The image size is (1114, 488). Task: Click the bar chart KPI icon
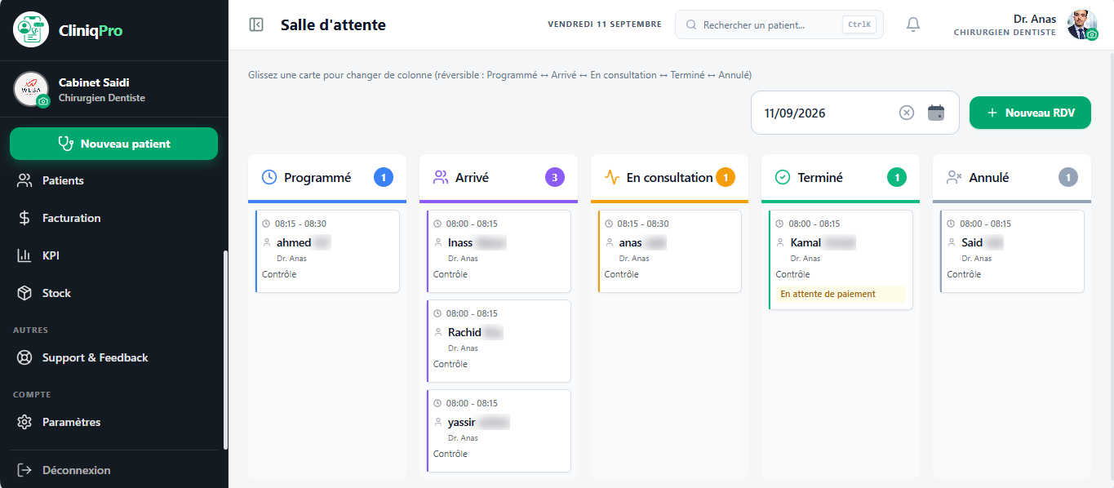(24, 255)
